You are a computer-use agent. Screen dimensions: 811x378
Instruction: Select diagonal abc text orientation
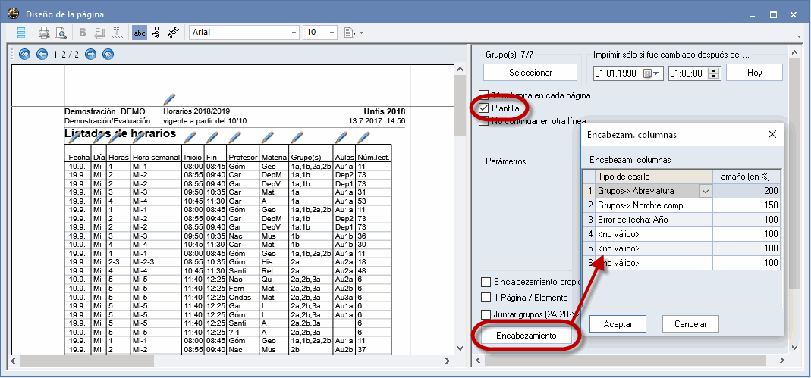pos(173,33)
